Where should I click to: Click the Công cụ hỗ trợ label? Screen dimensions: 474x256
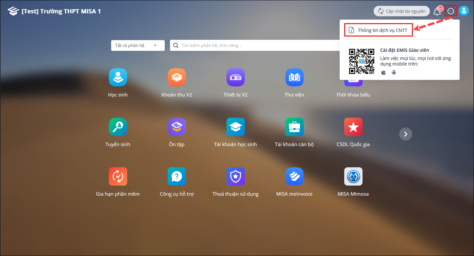(x=177, y=194)
